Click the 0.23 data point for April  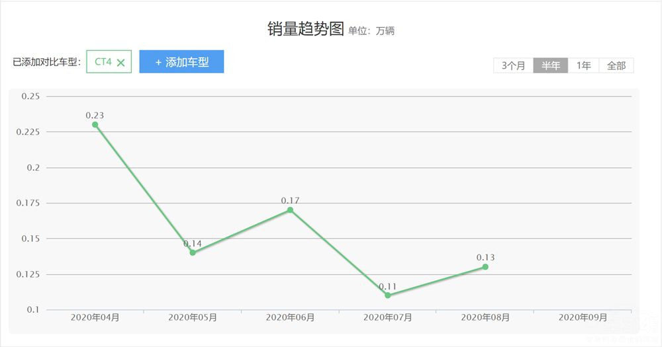pyautogui.click(x=95, y=124)
